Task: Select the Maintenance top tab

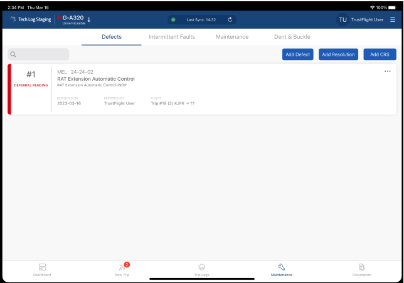Action: tap(231, 37)
